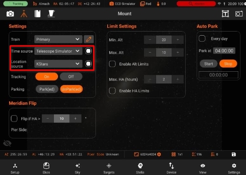Select the mount tripod icon
The height and width of the screenshot is (175, 246).
[x=24, y=14]
